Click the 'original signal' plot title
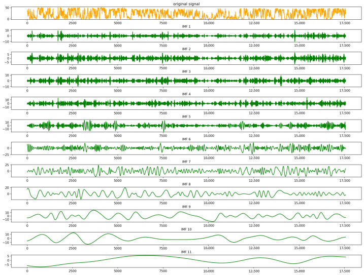 pyautogui.click(x=186, y=4)
